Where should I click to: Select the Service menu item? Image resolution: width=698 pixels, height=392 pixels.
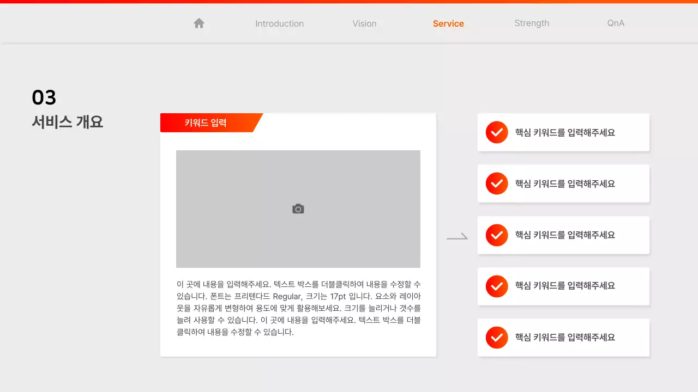pos(448,23)
